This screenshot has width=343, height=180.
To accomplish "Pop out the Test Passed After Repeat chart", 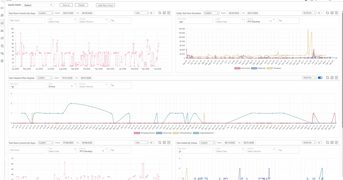I will (332, 78).
